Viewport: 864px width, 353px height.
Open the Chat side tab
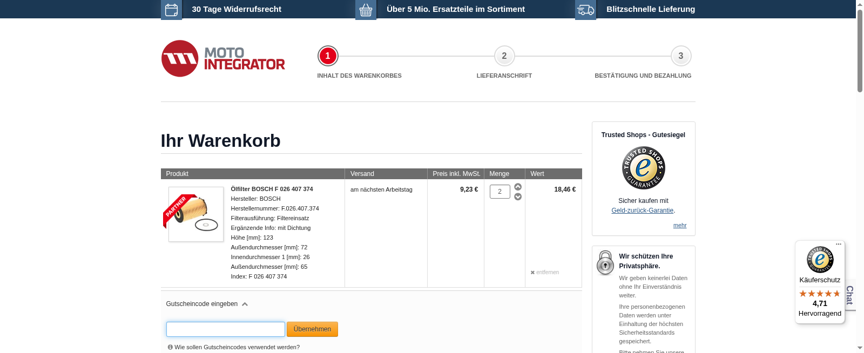(850, 295)
